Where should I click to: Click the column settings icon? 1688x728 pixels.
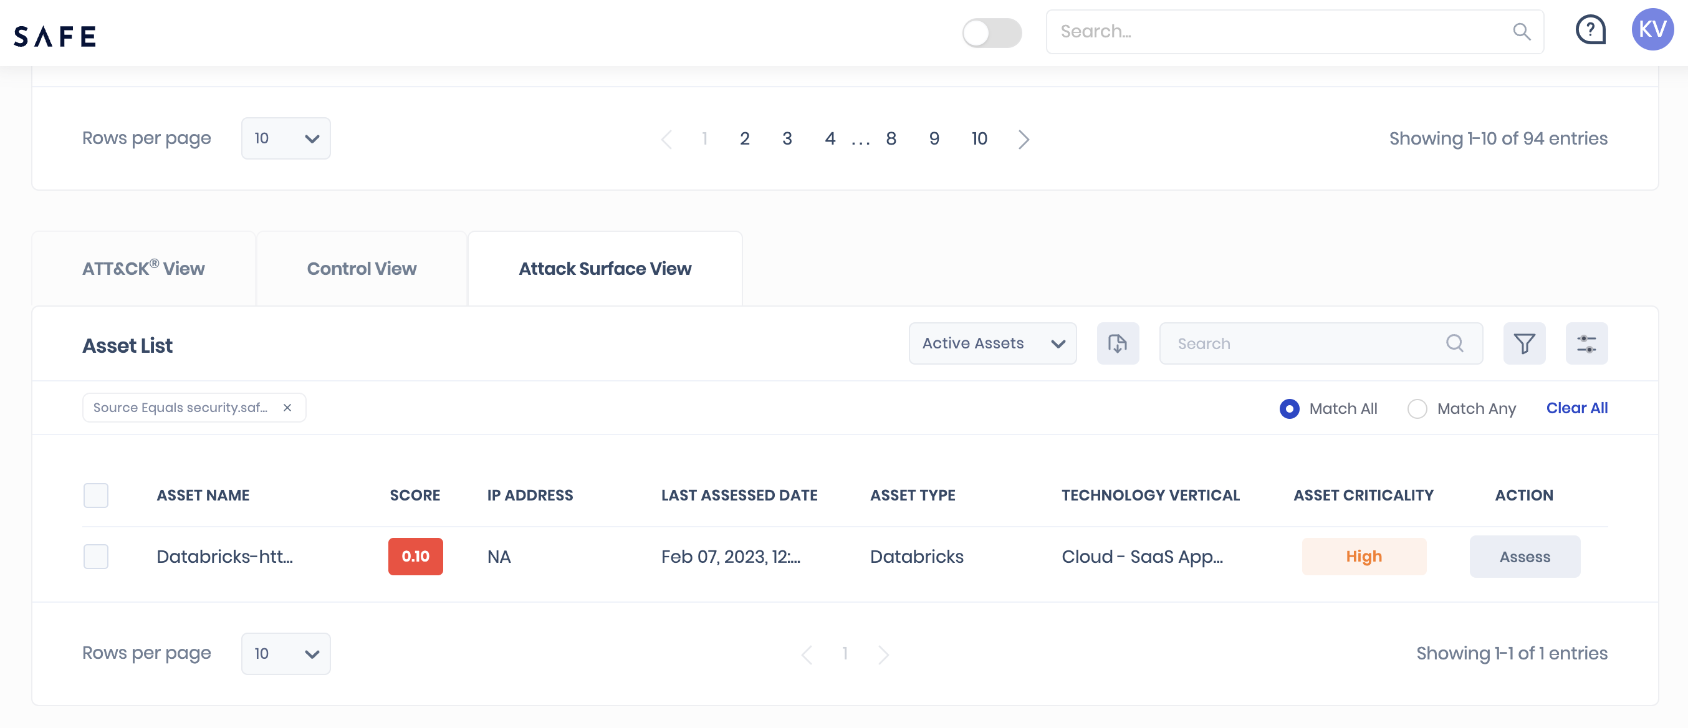tap(1587, 342)
